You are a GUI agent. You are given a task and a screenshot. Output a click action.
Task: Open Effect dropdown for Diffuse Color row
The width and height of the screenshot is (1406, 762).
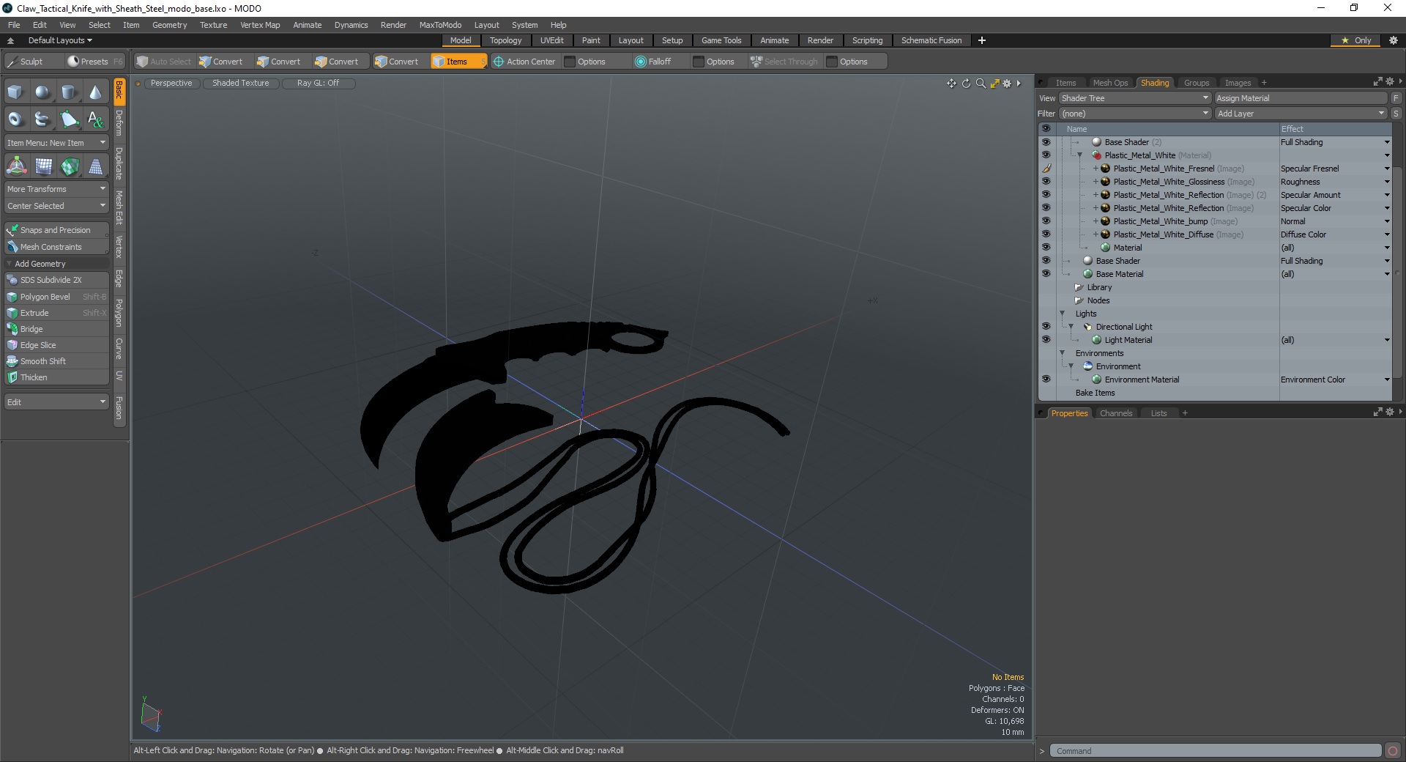point(1386,234)
